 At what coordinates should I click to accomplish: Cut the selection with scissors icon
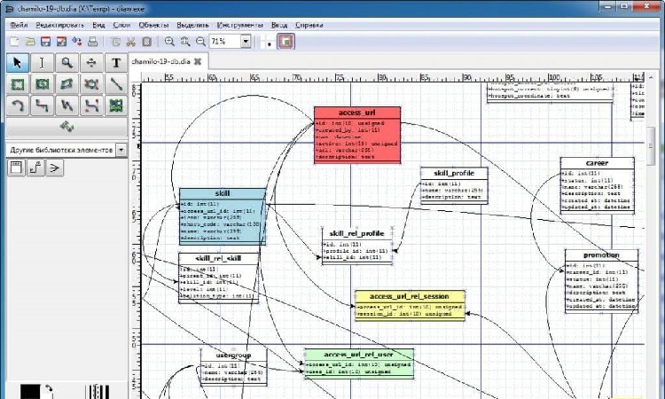click(x=130, y=42)
